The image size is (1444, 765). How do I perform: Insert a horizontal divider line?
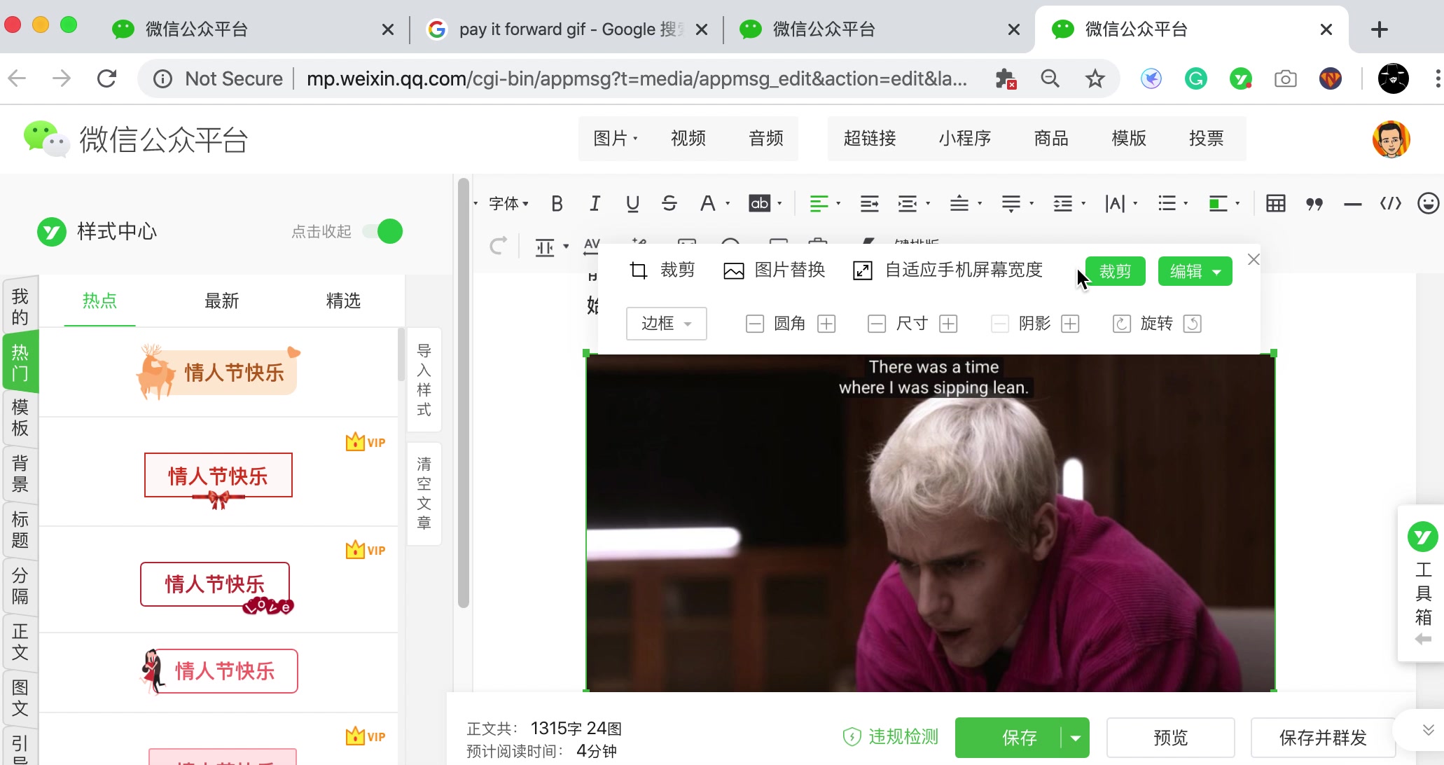[1352, 204]
